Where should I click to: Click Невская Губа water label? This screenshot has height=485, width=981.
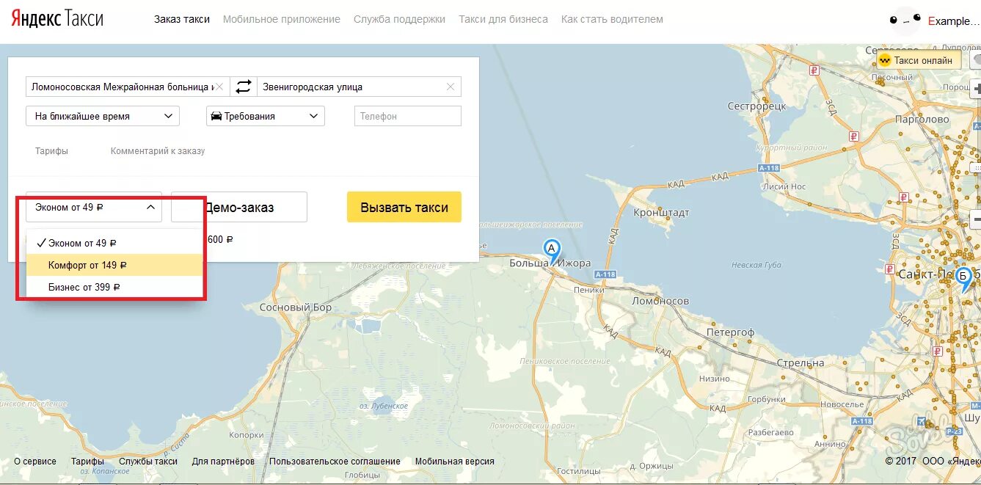pyautogui.click(x=756, y=265)
